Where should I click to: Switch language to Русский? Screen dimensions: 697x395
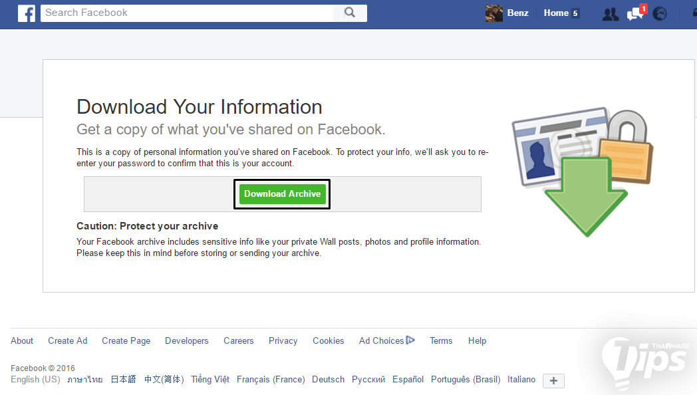pyautogui.click(x=368, y=380)
